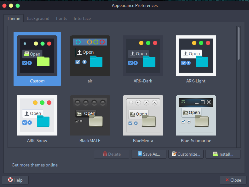Viewport: 249px width, 187px height.
Task: Click the theme list vertical scrollbar
Action: (239, 43)
